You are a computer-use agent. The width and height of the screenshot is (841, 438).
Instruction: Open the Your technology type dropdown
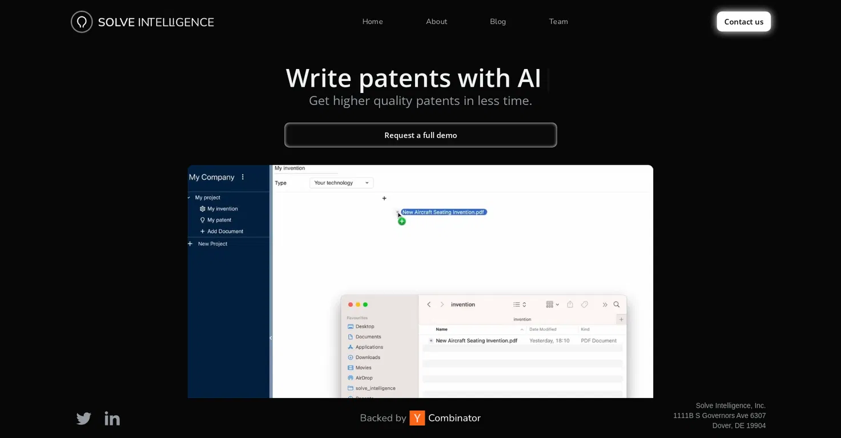point(341,183)
